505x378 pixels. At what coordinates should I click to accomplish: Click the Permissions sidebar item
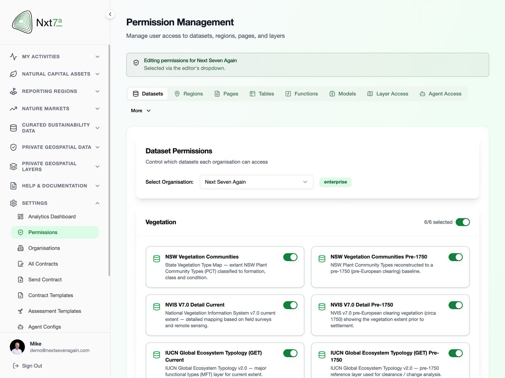[55, 232]
